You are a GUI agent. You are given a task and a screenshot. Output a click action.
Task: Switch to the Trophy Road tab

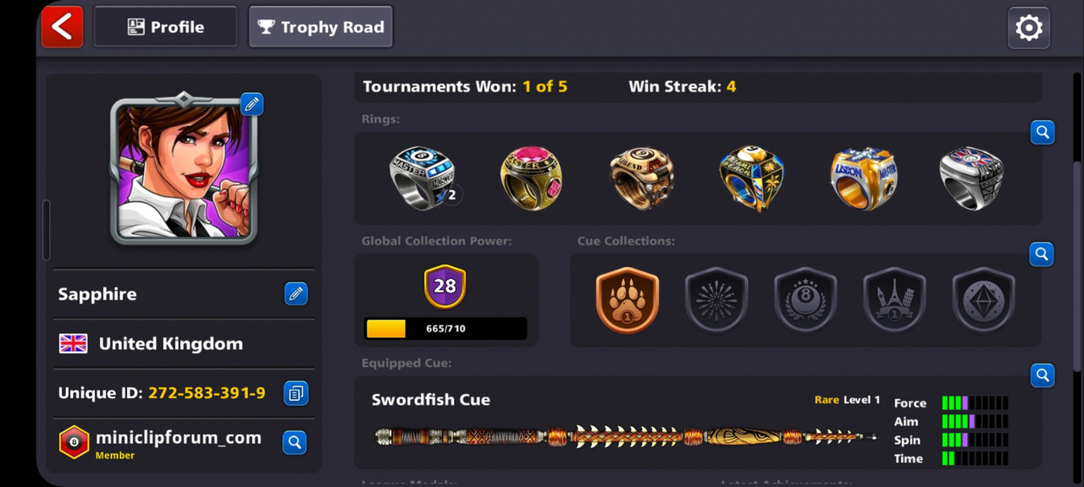pyautogui.click(x=321, y=27)
